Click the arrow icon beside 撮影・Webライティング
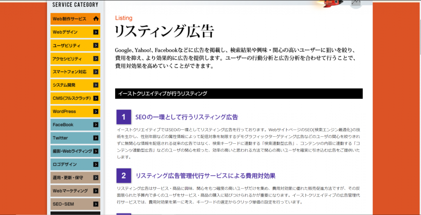 pos(96,152)
